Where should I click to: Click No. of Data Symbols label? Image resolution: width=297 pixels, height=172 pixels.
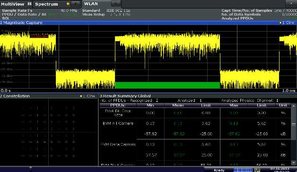[241, 14]
